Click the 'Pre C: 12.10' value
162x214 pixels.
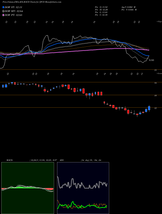[x=101, y=15]
